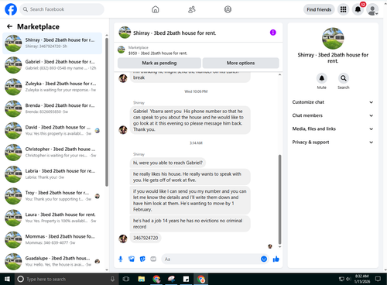This screenshot has width=387, height=285.
Task: Mute the chat with the bell icon
Action: (322, 78)
